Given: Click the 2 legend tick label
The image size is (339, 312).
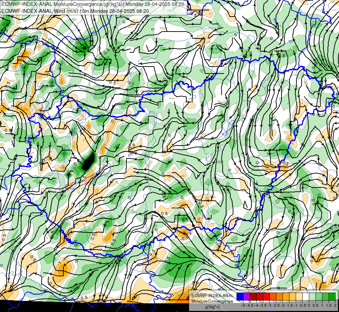Looking at the screenshot, I should [335, 305].
